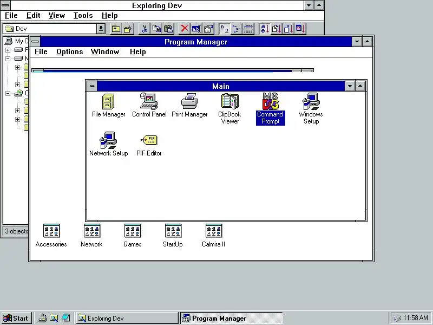Click the Properties toolbar icon
This screenshot has height=325, width=433.
coord(208,29)
